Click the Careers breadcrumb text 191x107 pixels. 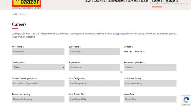click(x=24, y=14)
